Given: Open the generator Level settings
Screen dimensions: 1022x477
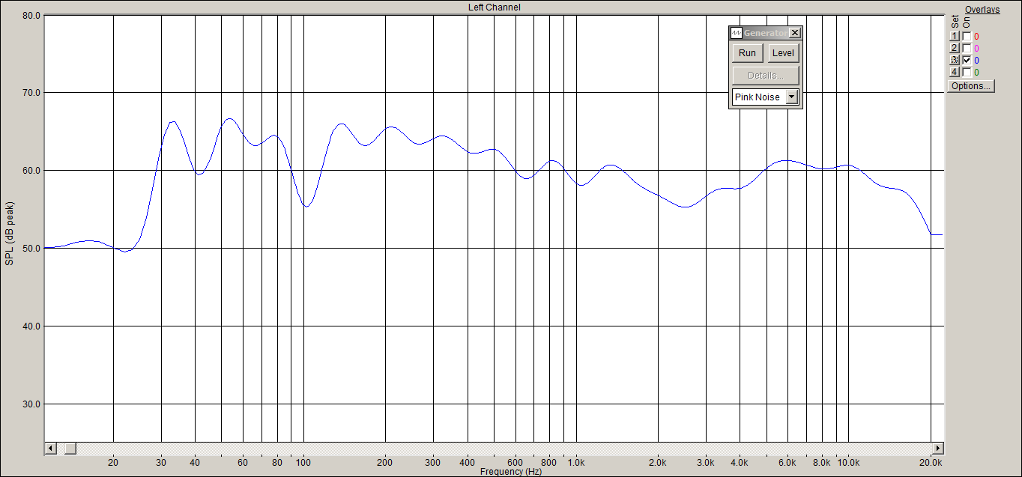Looking at the screenshot, I should click(783, 53).
